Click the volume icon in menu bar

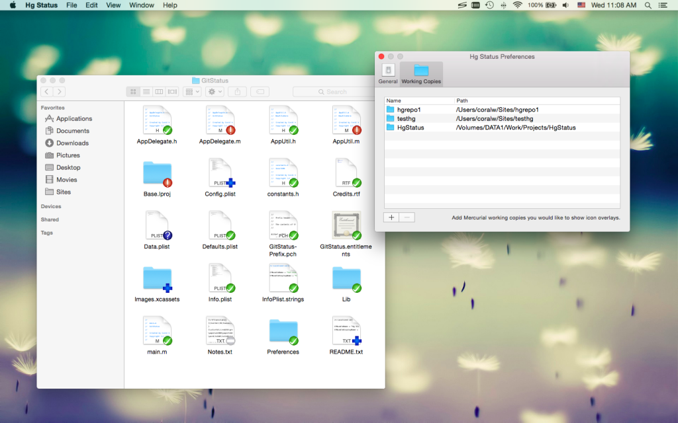tap(565, 5)
